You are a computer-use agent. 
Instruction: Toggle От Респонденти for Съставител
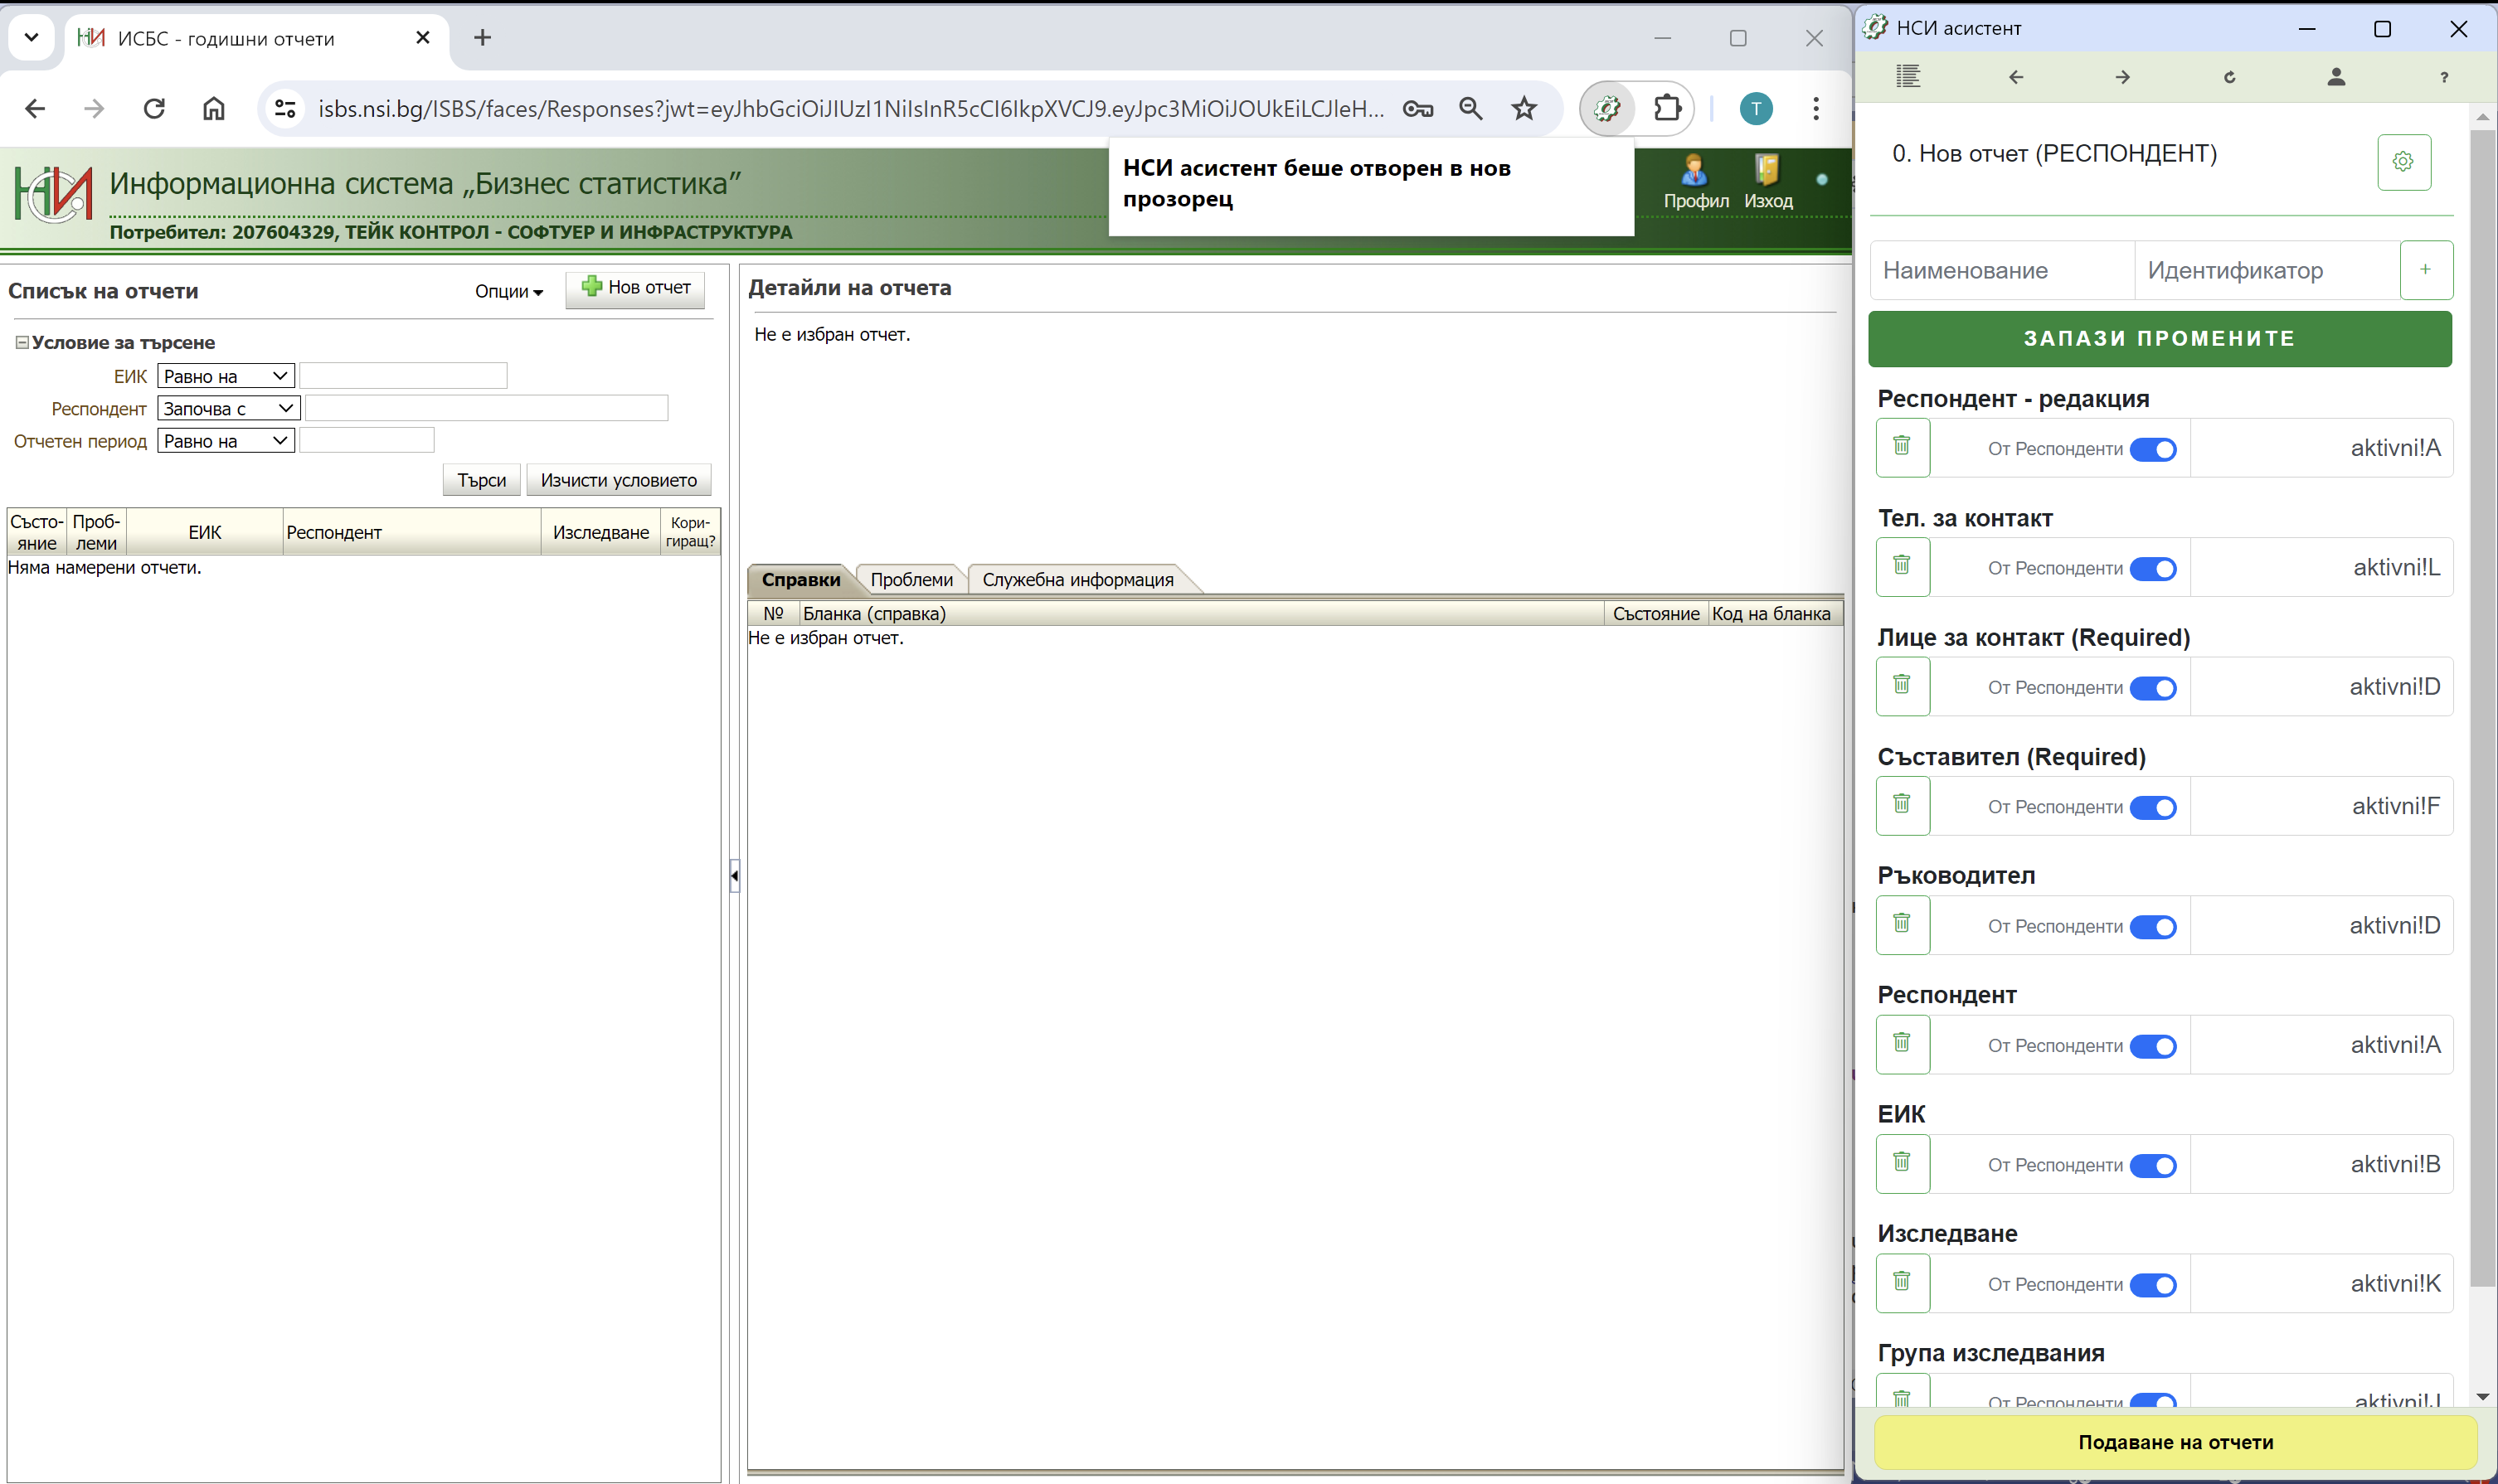click(2154, 807)
